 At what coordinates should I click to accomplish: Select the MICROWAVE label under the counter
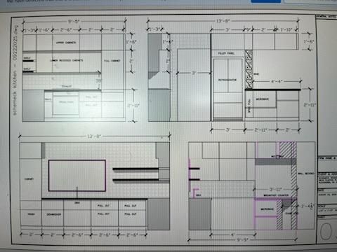(x=262, y=99)
